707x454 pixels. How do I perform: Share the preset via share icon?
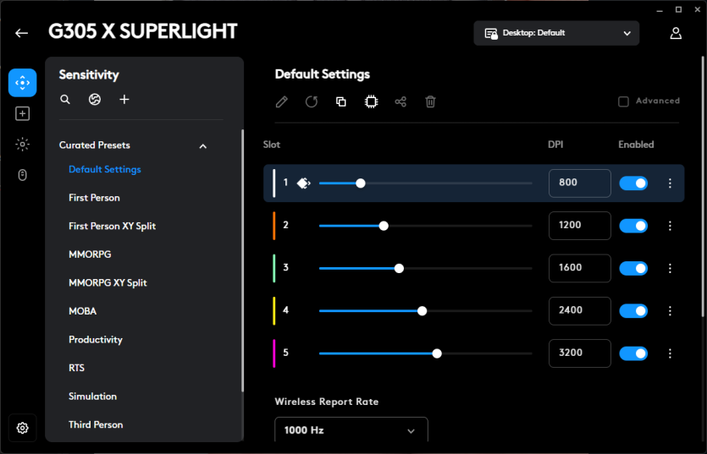pyautogui.click(x=400, y=101)
